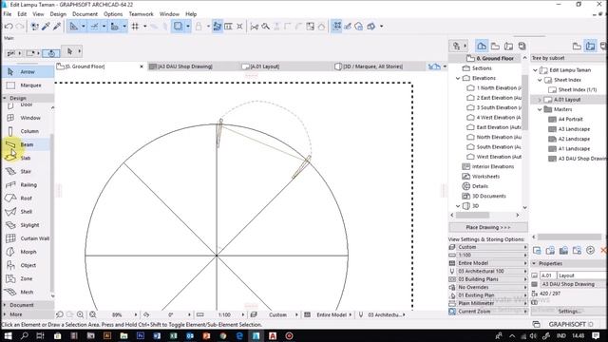The image size is (608, 342).
Task: Click the syringe inject parameters icon
Action: [x=57, y=27]
